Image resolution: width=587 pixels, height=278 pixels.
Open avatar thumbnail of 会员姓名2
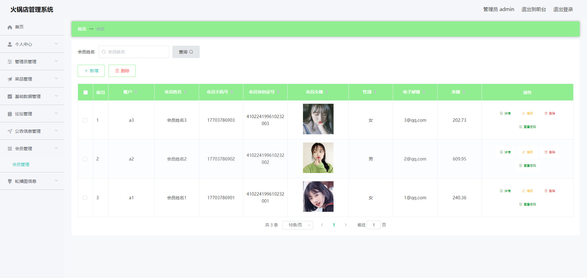(x=318, y=158)
